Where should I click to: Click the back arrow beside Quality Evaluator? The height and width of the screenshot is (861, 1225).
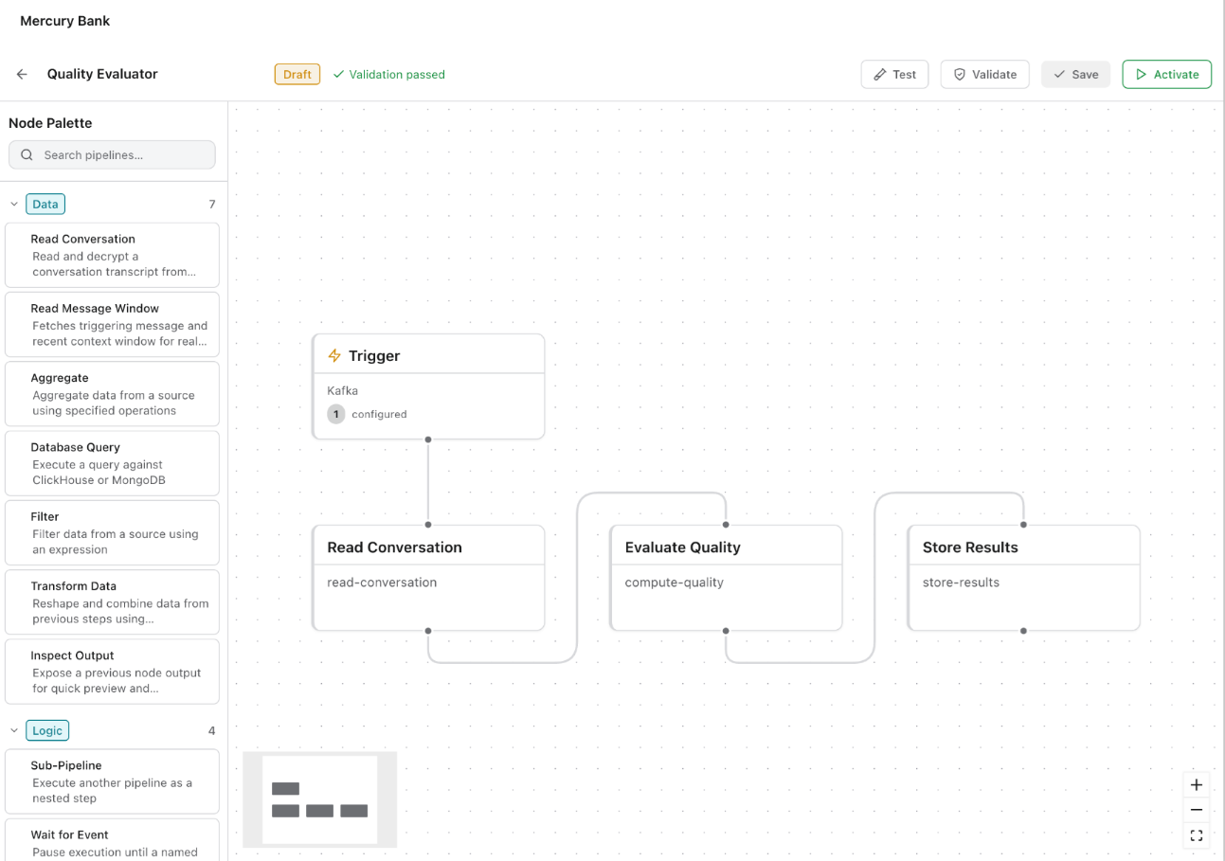click(x=22, y=74)
